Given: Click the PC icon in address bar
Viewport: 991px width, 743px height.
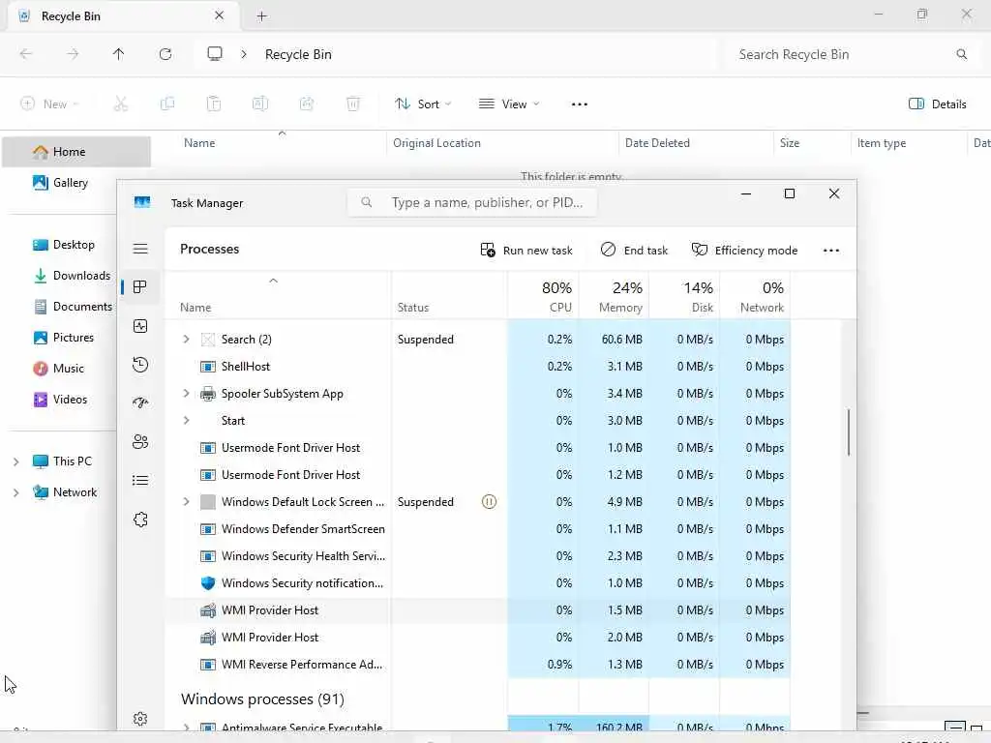Looking at the screenshot, I should click(215, 54).
